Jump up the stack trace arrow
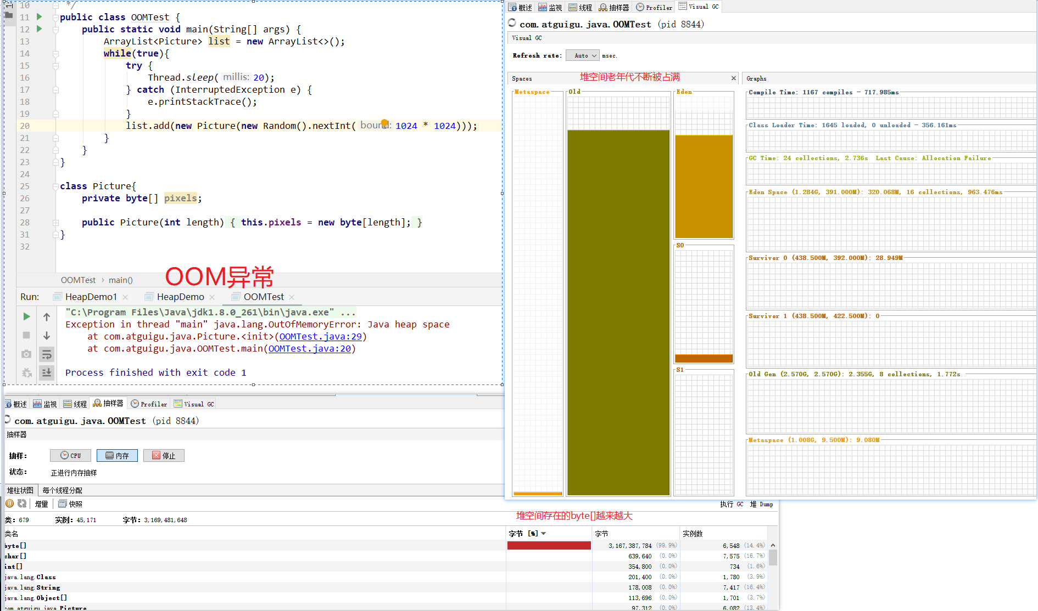Image resolution: width=1038 pixels, height=611 pixels. pos(47,316)
